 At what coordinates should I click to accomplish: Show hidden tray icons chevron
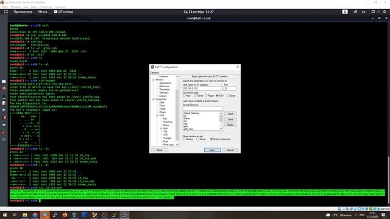pos(356,215)
